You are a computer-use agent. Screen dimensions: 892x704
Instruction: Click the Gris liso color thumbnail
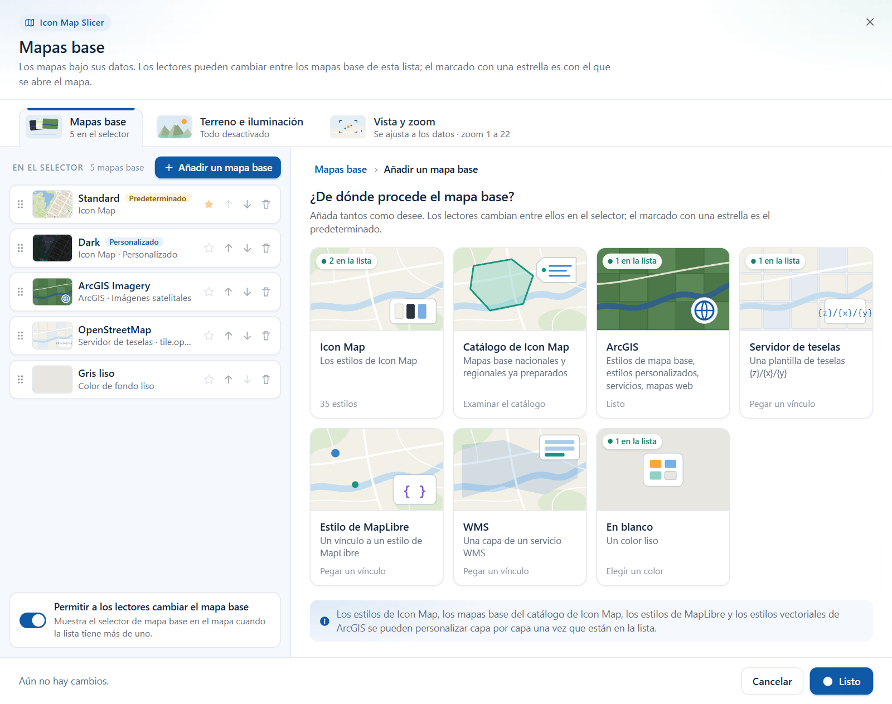[x=52, y=380]
